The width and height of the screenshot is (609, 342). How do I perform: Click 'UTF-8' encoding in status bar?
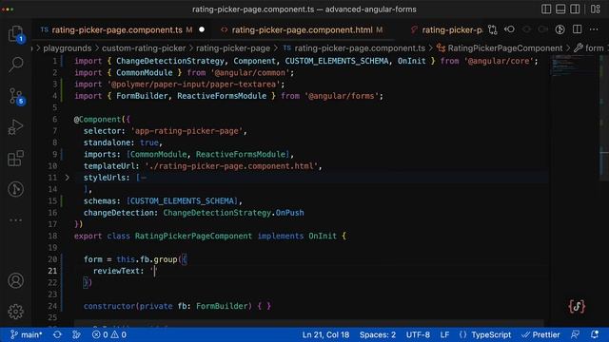click(418, 334)
